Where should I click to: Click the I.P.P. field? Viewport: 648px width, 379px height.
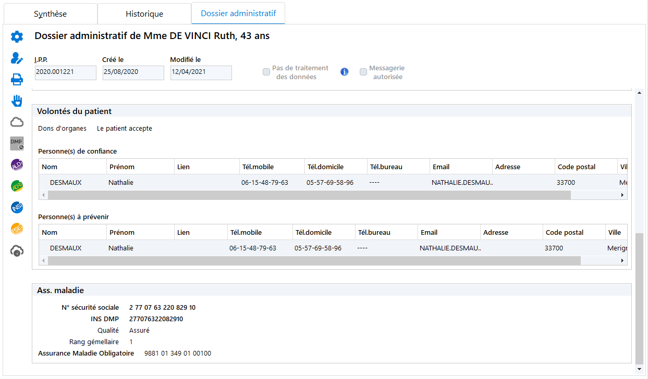click(x=66, y=72)
